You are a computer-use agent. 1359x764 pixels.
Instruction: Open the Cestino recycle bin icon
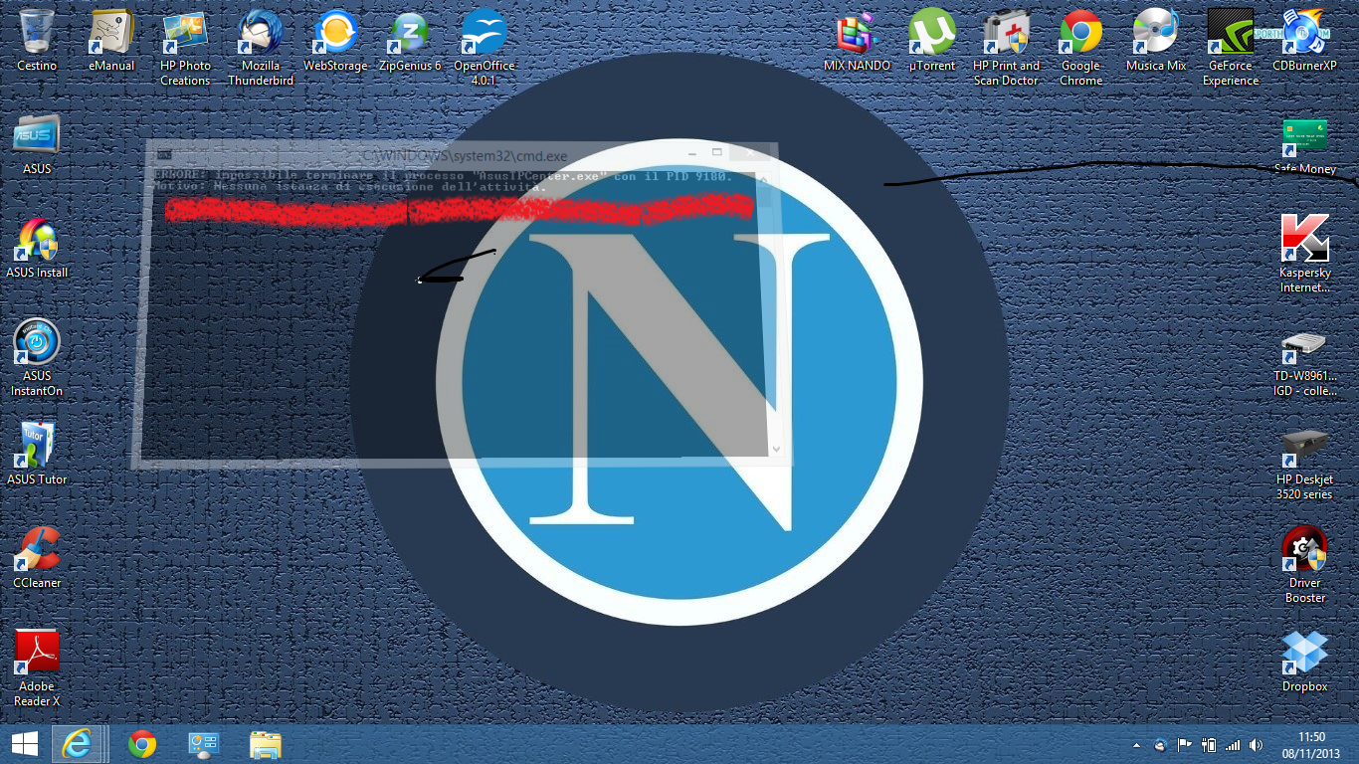coord(37,40)
